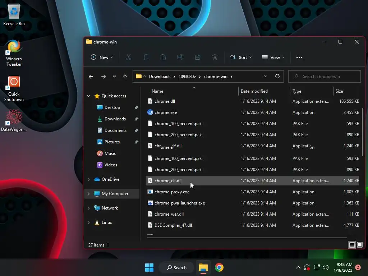Open the Sort options dropdown
This screenshot has height=276, width=368.
click(x=241, y=57)
